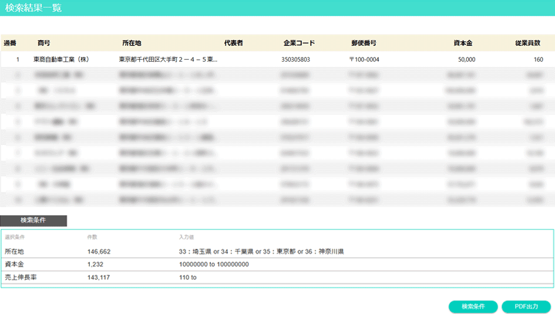Click row number 1 in 通番 column
This screenshot has height=318, width=555.
18,59
